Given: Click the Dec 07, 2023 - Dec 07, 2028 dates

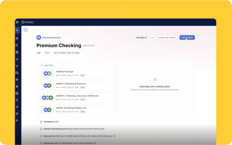Looking at the screenshot, I should tap(66, 53).
